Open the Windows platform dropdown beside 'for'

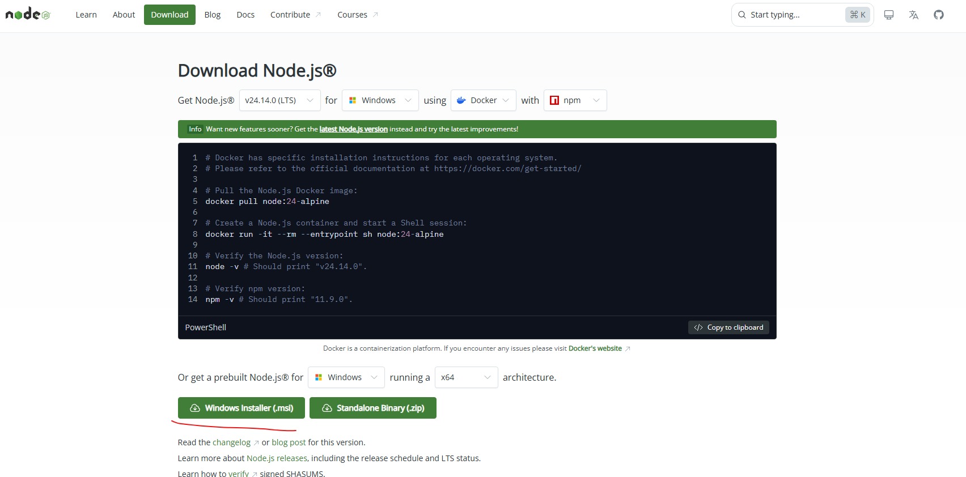(380, 100)
